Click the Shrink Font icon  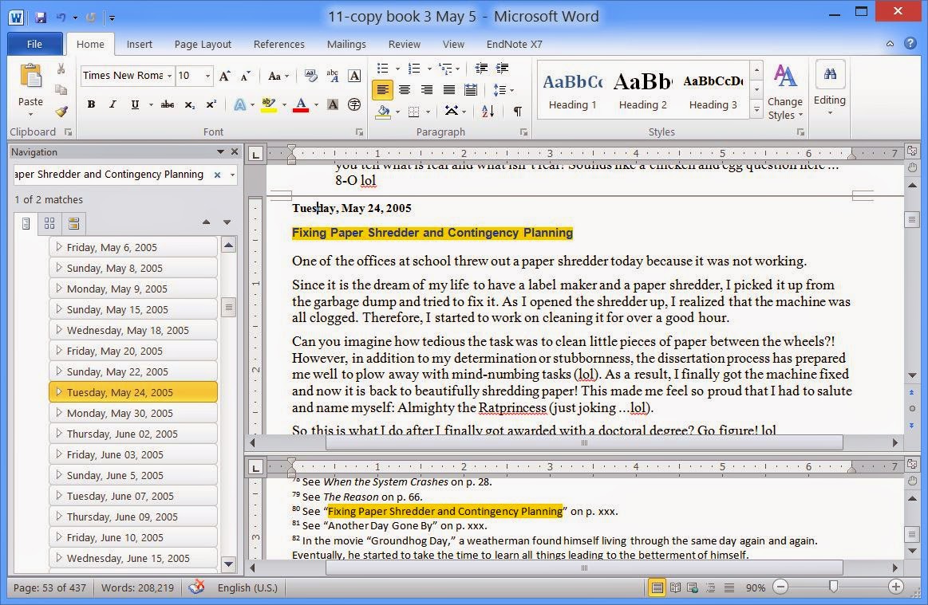246,76
